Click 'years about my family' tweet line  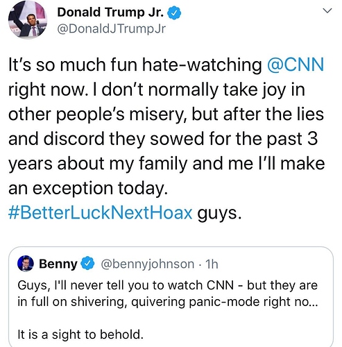(98, 164)
